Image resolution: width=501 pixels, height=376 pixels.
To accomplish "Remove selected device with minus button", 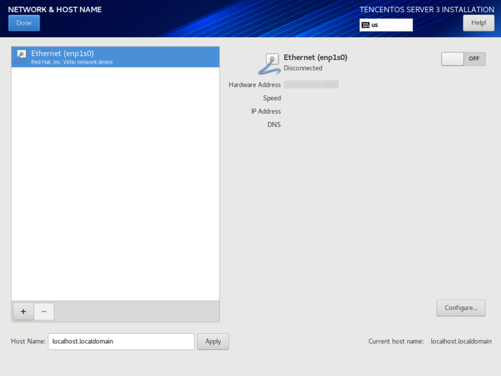I will [x=44, y=311].
